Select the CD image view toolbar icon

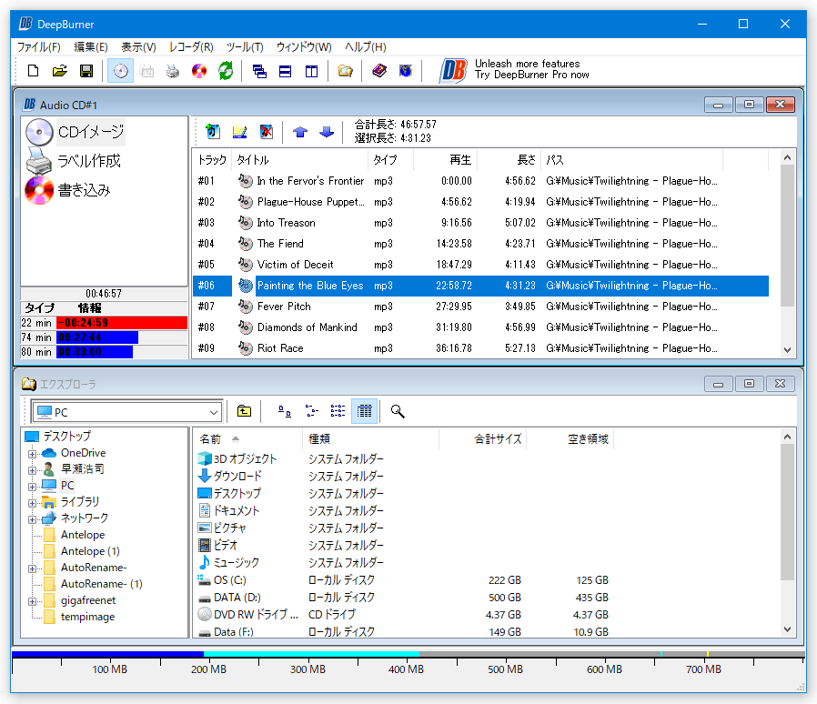pos(120,71)
